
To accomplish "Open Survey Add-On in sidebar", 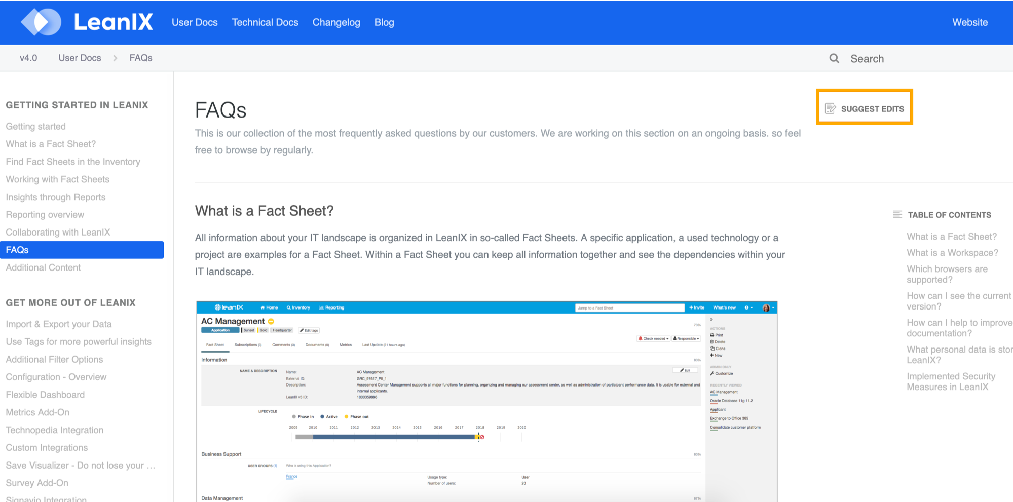I will point(37,483).
